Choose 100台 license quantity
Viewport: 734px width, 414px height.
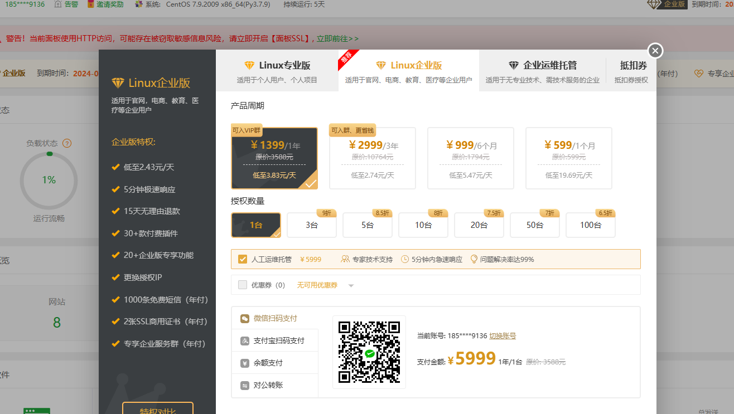point(591,225)
